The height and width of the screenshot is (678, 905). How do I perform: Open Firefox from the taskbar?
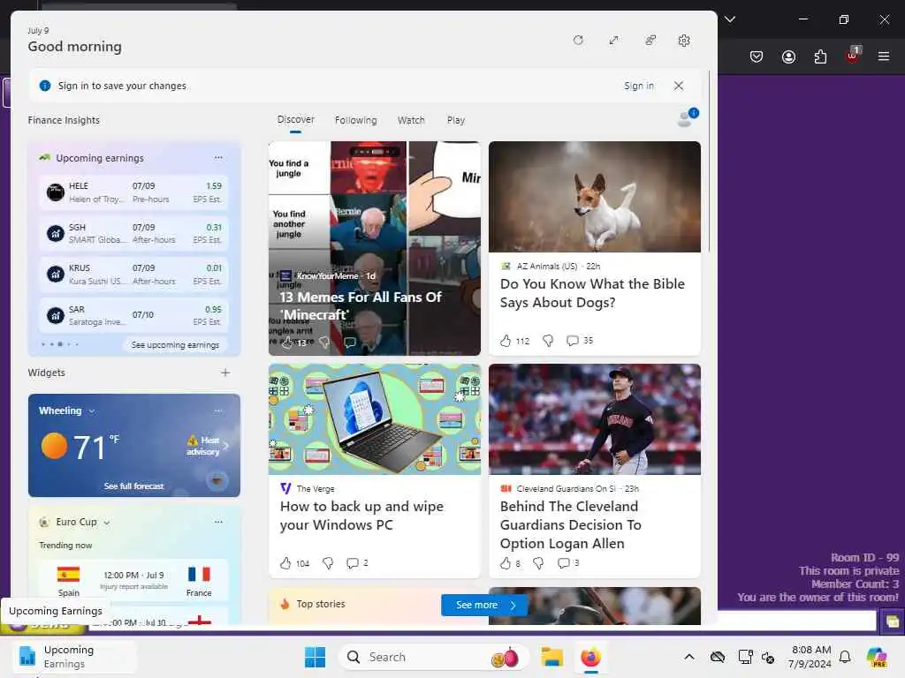coord(591,657)
